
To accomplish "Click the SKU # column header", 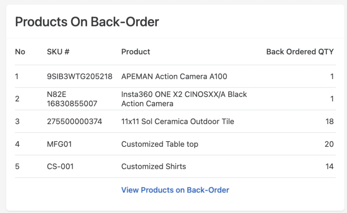I will point(58,52).
